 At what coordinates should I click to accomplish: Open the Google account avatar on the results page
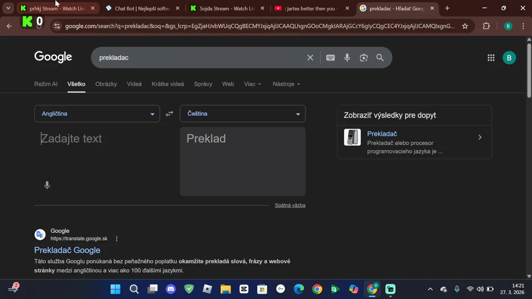tap(509, 58)
